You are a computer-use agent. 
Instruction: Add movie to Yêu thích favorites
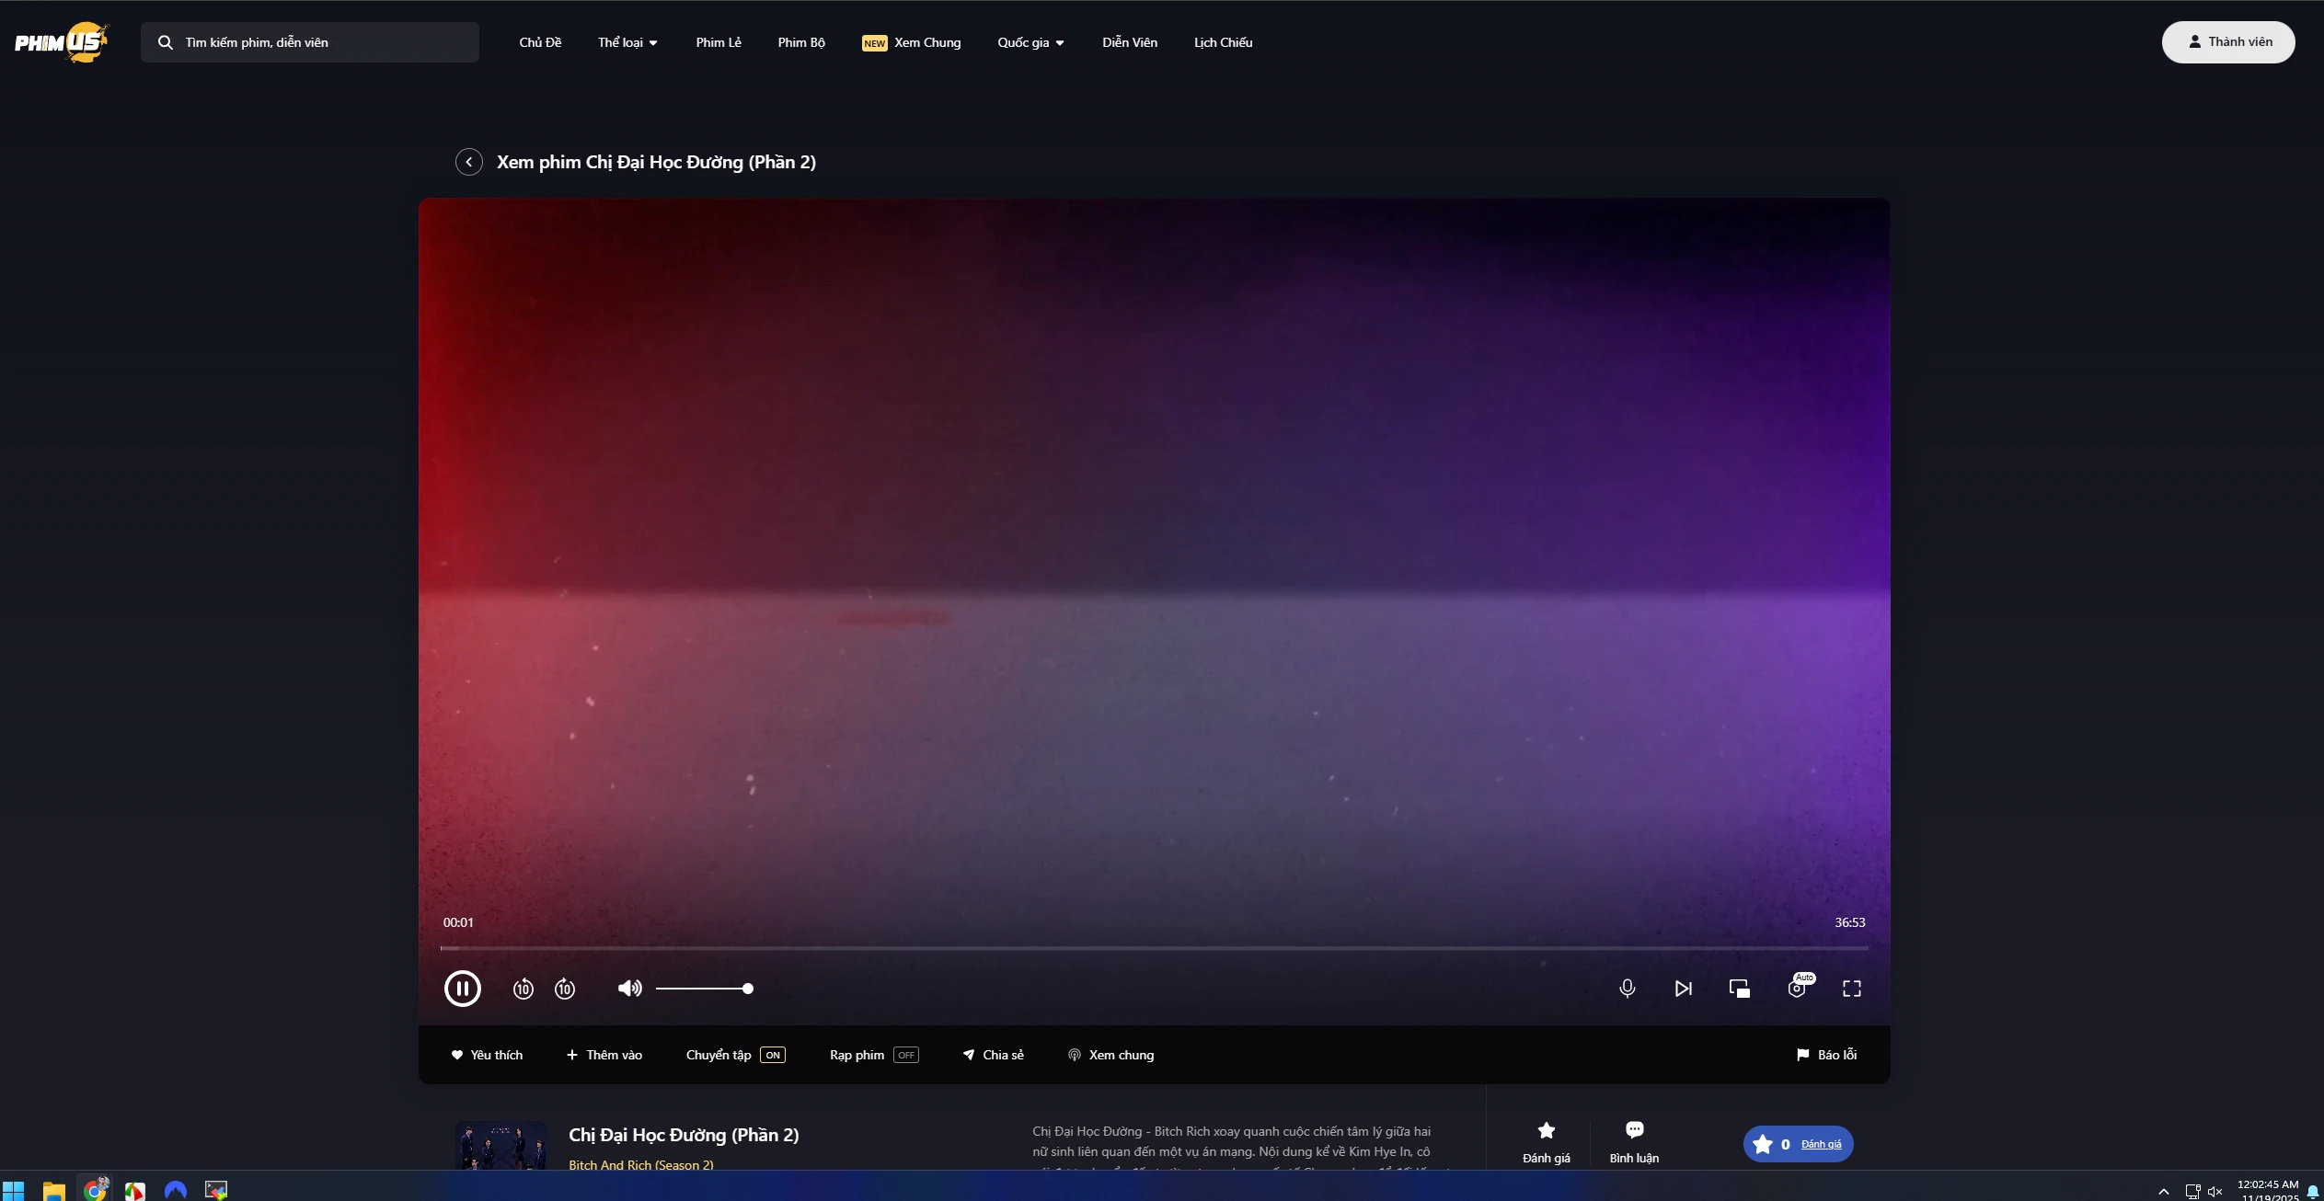point(487,1055)
